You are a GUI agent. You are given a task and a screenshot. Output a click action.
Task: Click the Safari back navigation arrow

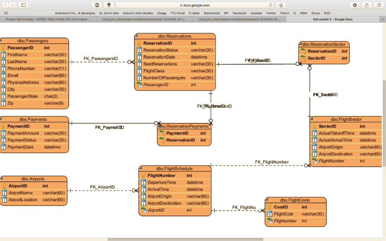6,5
